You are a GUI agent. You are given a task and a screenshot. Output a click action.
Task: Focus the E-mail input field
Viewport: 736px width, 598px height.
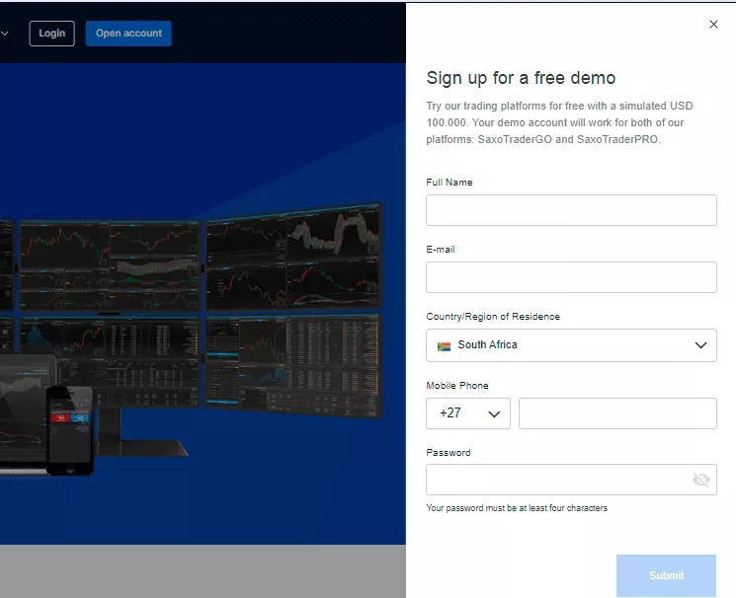point(571,277)
